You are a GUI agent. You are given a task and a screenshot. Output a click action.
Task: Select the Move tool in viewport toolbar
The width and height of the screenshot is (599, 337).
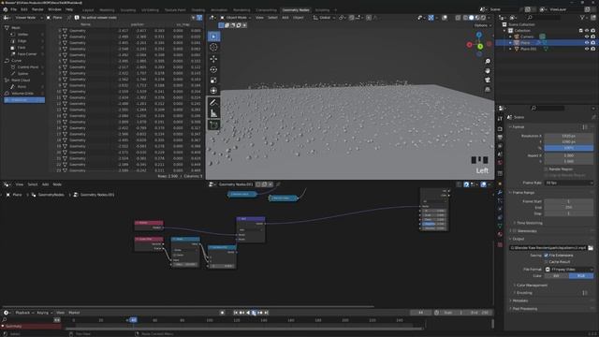[213, 59]
